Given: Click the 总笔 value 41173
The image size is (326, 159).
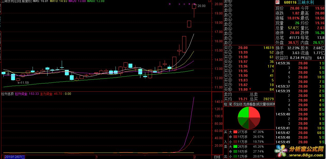Looking at the screenshot, I should pos(294,38).
